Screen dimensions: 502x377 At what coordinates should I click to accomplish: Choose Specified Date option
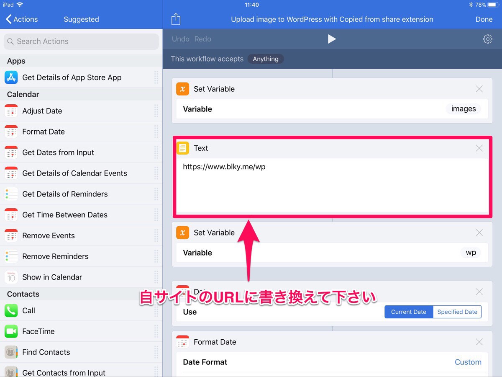pos(457,312)
